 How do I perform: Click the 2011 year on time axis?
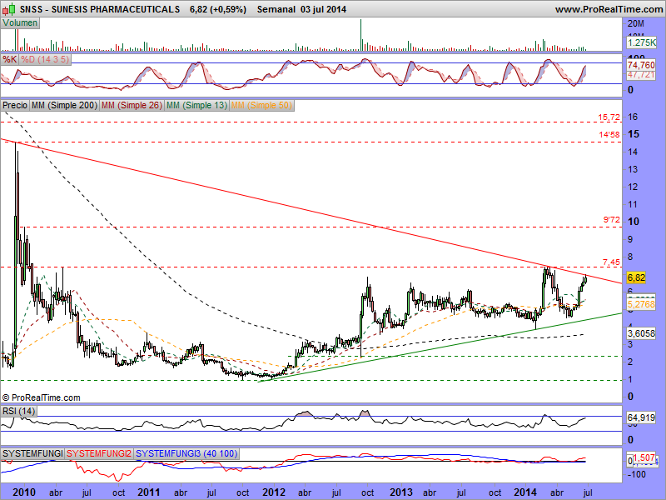(x=149, y=492)
